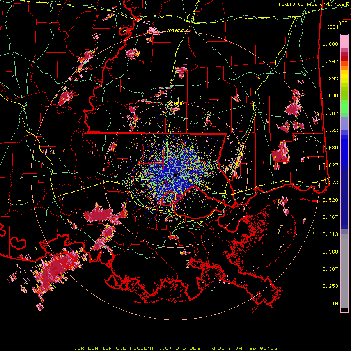This screenshot has height=351, width=351.
Task: Click the 50 NMI range ring label
Action: pos(175,103)
